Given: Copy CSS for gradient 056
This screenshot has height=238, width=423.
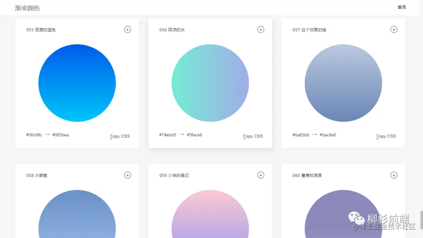Looking at the screenshot, I should (x=253, y=136).
